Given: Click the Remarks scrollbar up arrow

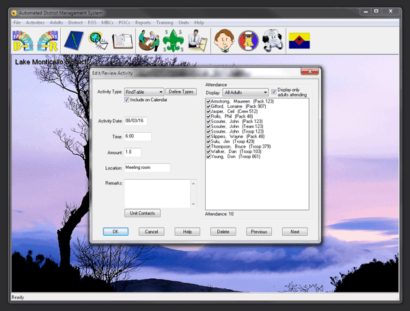Looking at the screenshot, I should (193, 183).
